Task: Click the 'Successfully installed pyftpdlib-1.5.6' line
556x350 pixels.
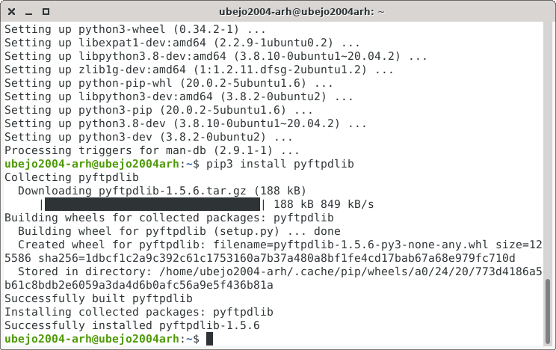Action: pyautogui.click(x=132, y=325)
